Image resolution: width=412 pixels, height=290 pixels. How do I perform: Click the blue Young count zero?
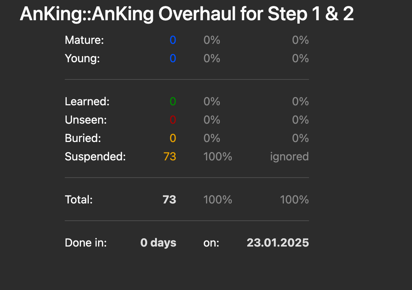coord(173,58)
